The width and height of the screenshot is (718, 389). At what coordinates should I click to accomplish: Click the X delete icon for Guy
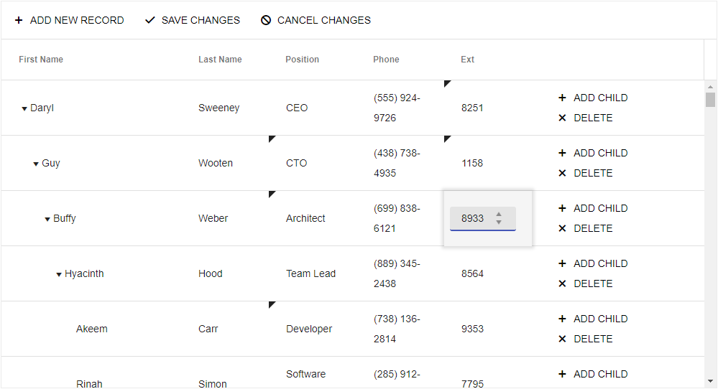(562, 173)
